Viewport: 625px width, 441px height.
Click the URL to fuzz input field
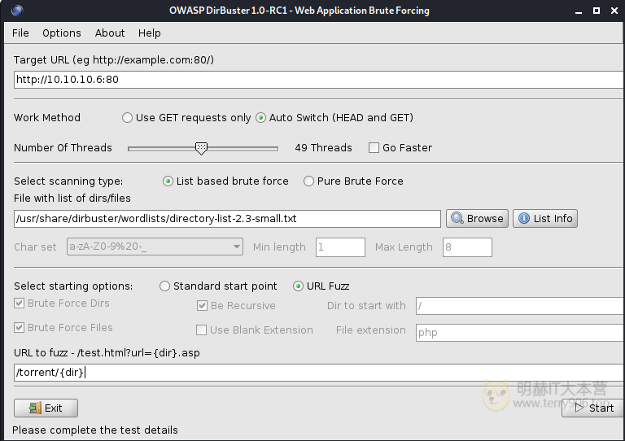pos(319,373)
